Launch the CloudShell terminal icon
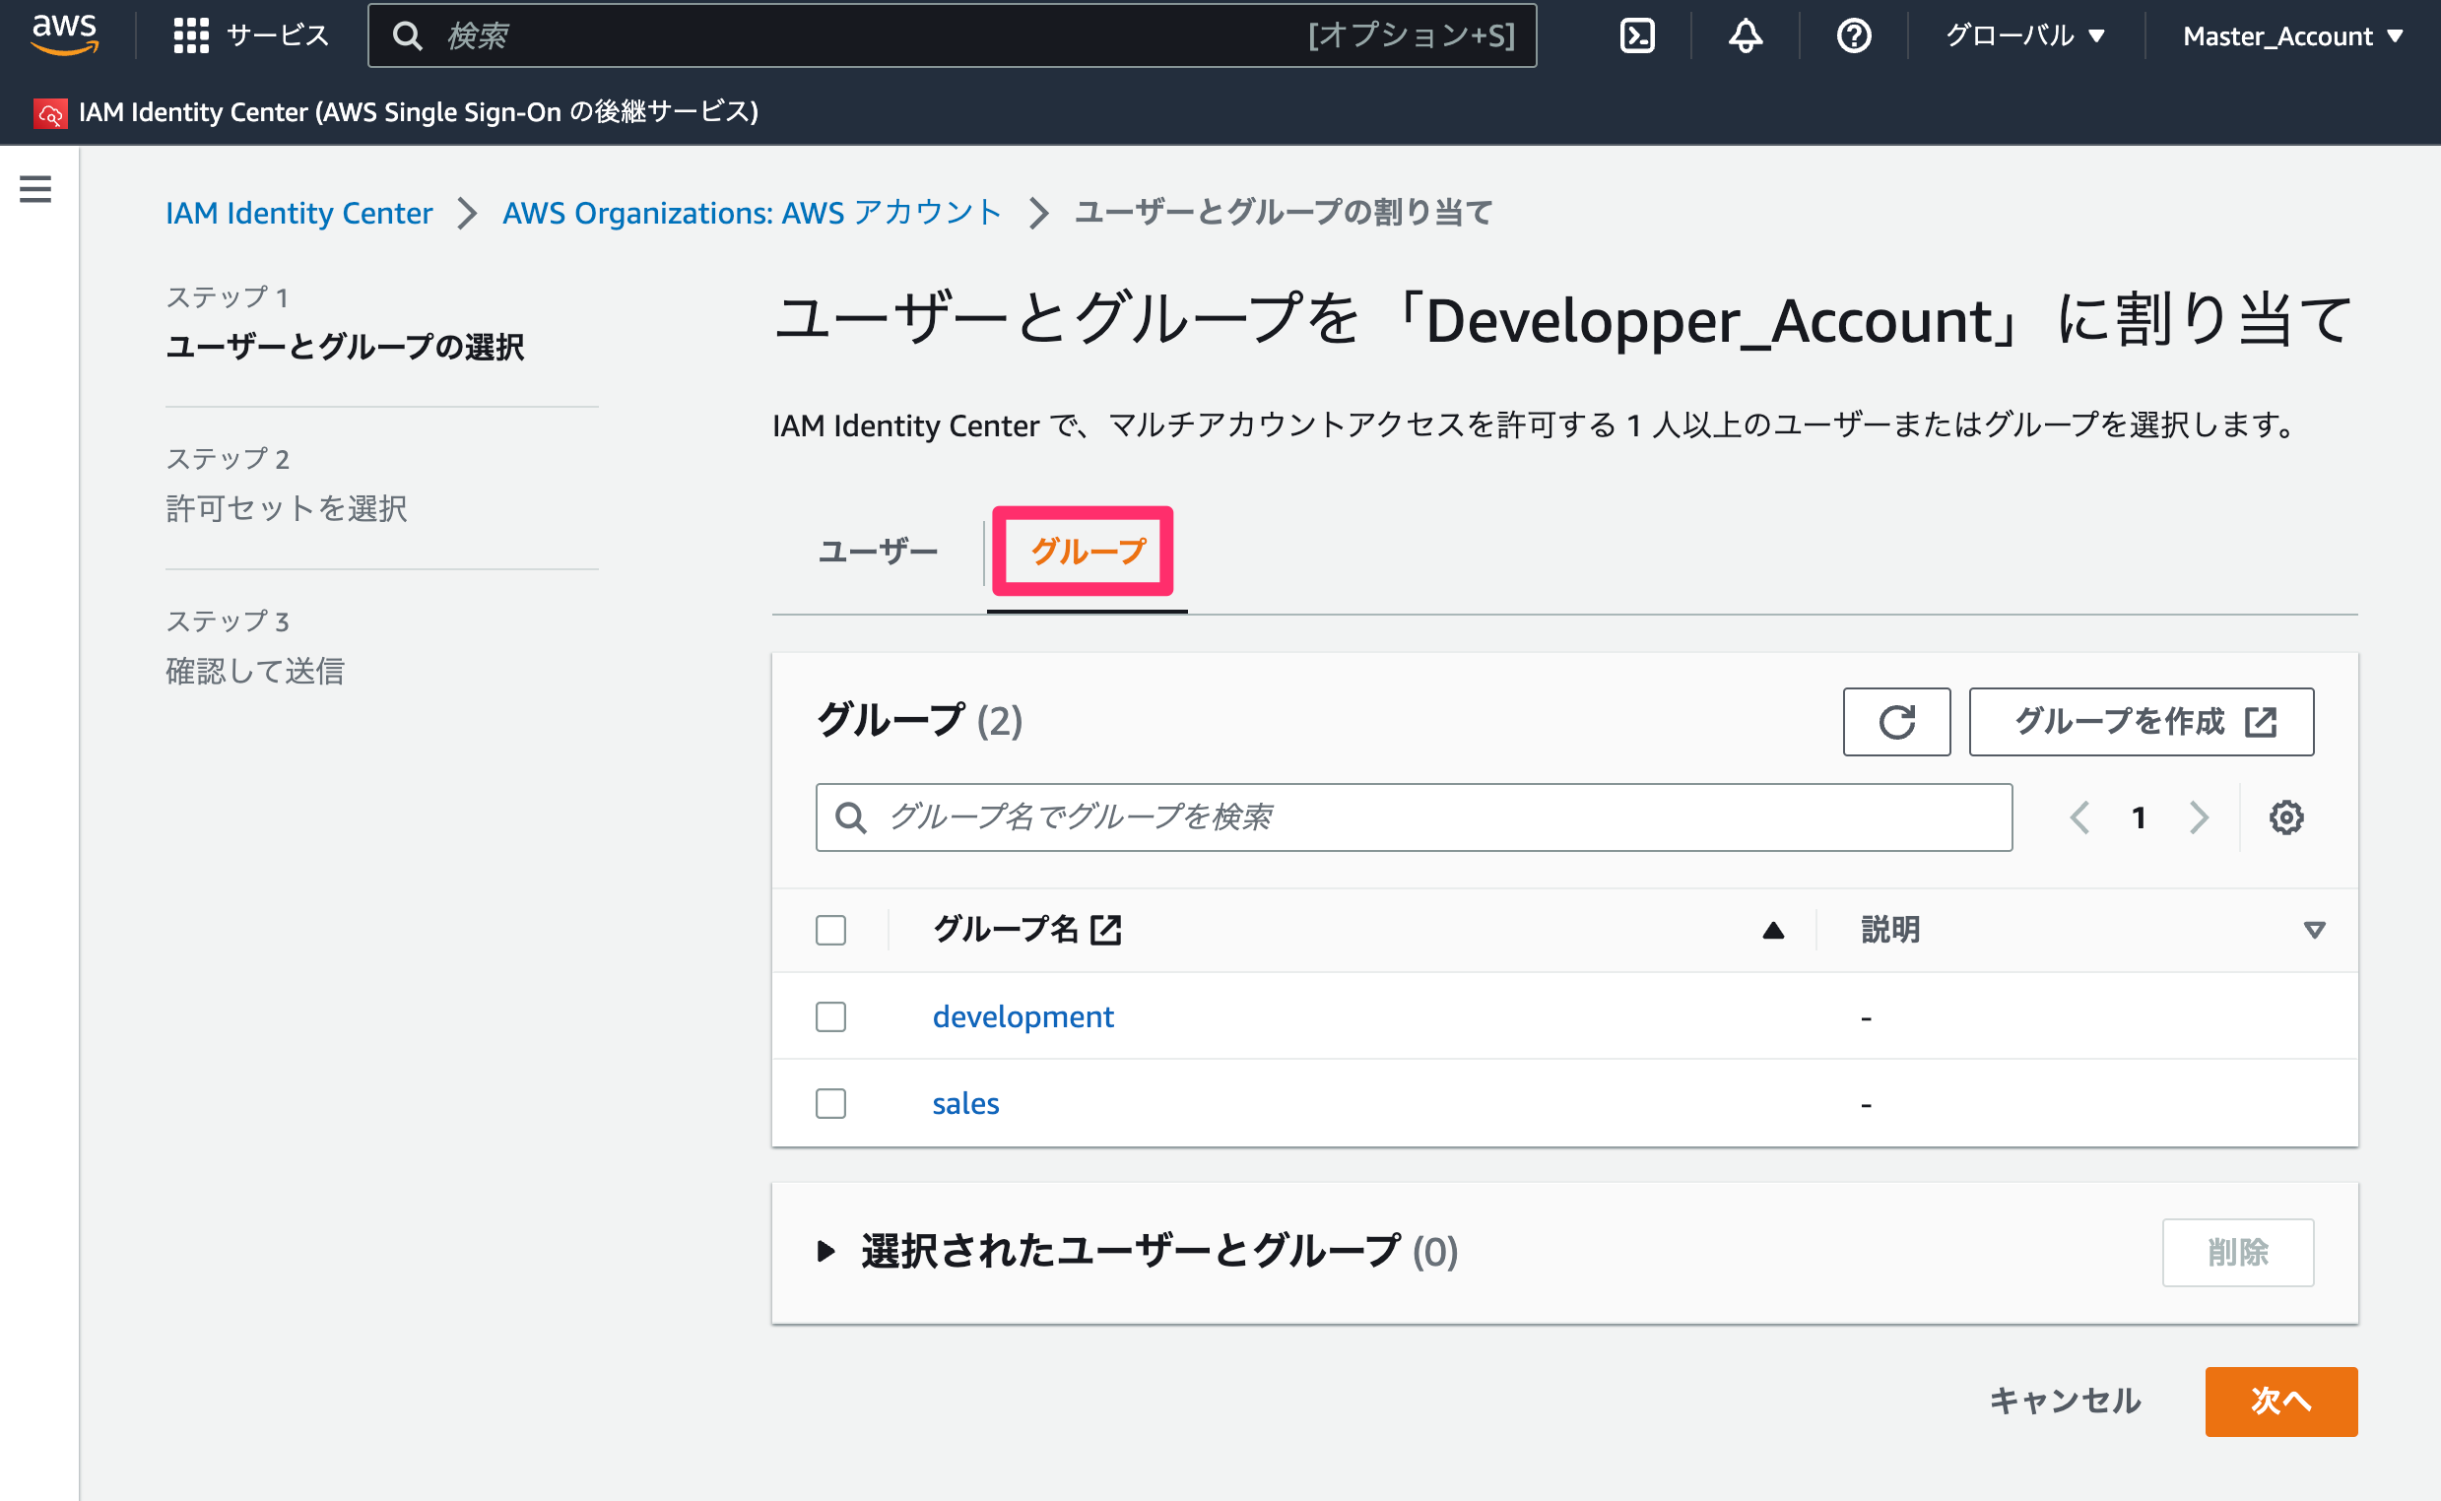The width and height of the screenshot is (2441, 1501). coord(1637,35)
